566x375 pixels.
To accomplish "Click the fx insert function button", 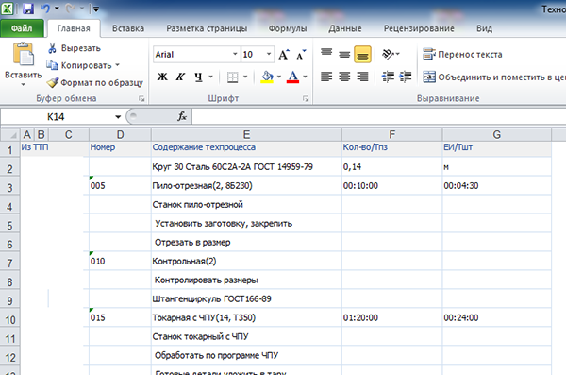I will 181,116.
